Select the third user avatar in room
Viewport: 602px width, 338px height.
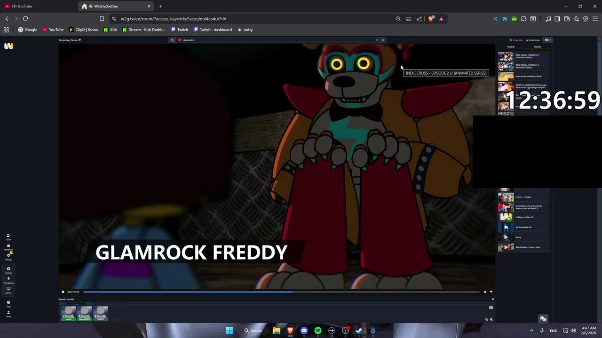click(x=101, y=313)
